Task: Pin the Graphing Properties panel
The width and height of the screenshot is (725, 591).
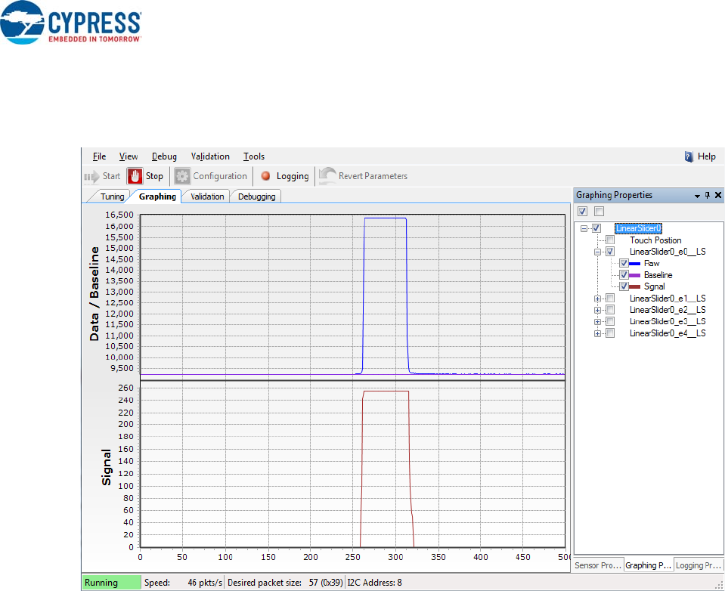Action: (708, 195)
